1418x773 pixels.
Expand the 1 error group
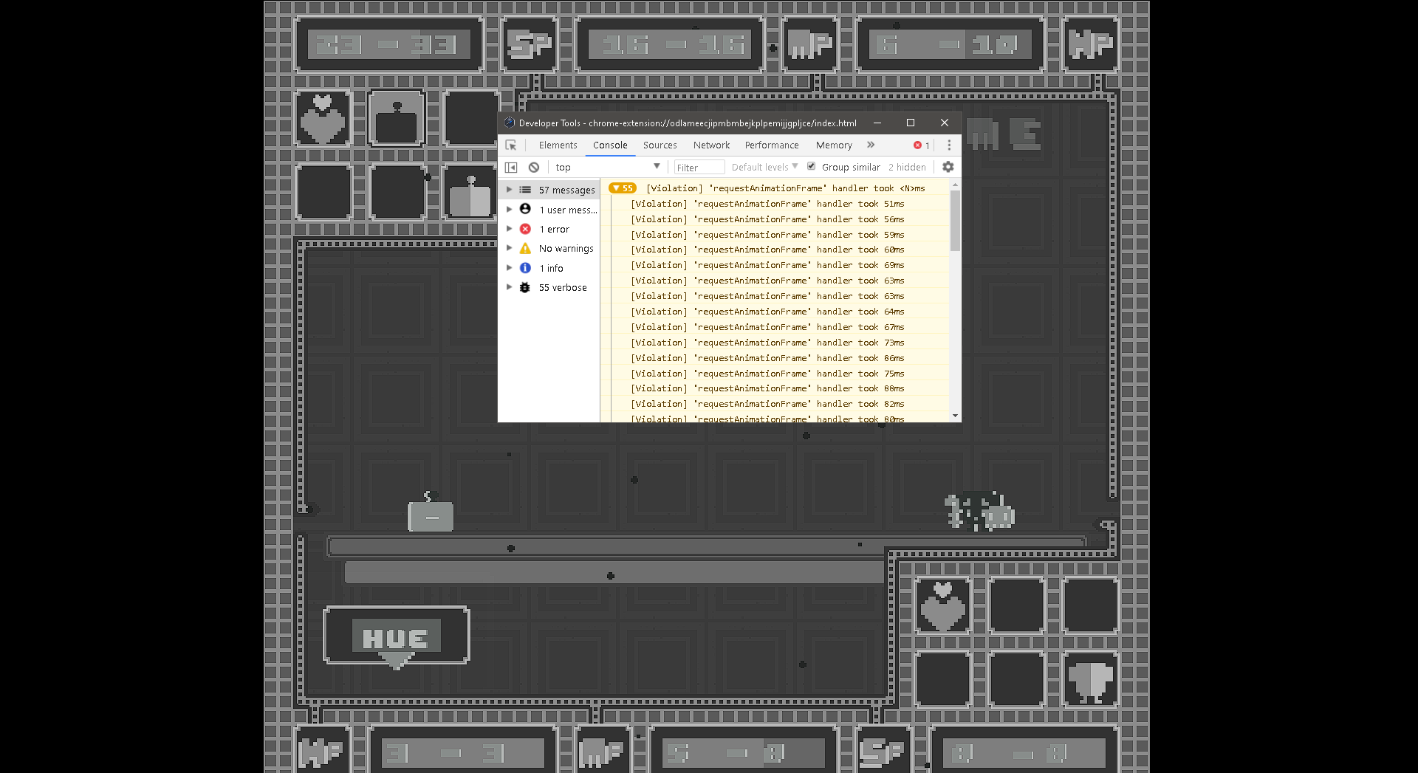click(x=509, y=229)
